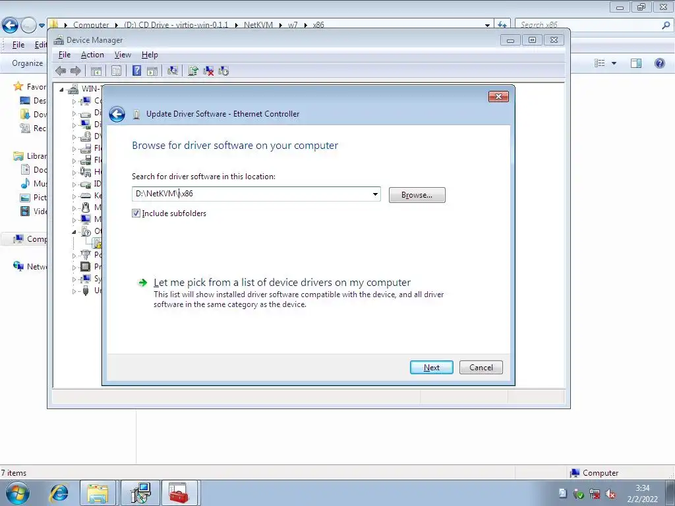Viewport: 675px width, 506px height.
Task: Open Properties icon in Device Manager toolbar
Action: click(x=116, y=71)
